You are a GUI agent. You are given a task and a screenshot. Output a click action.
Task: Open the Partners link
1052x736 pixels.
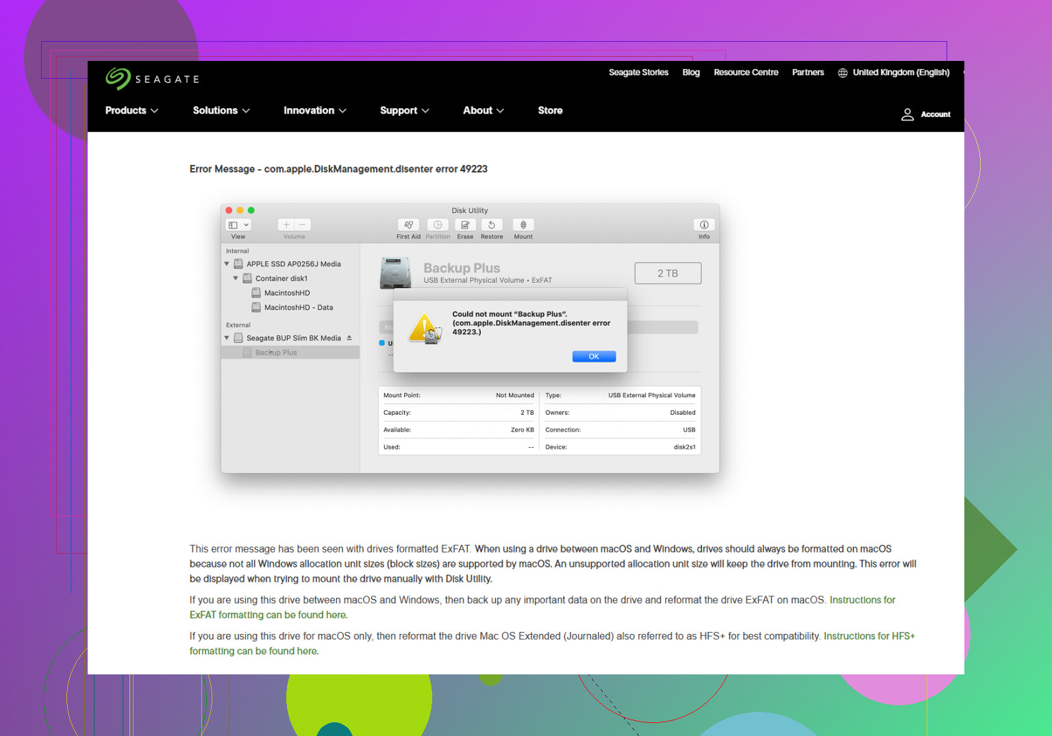pos(808,72)
